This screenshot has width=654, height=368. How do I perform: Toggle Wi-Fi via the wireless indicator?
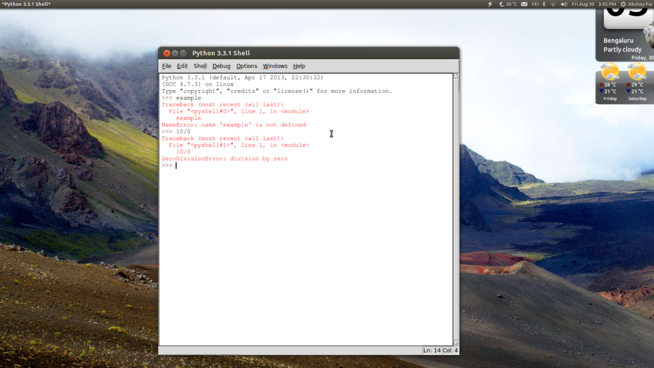click(553, 4)
